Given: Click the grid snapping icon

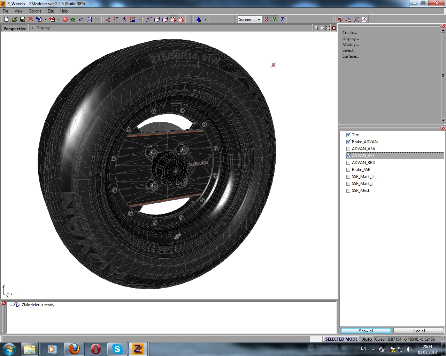Looking at the screenshot, I should pos(364,19).
